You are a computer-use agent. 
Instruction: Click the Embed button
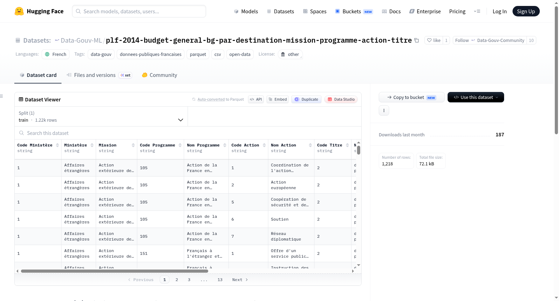click(x=277, y=99)
